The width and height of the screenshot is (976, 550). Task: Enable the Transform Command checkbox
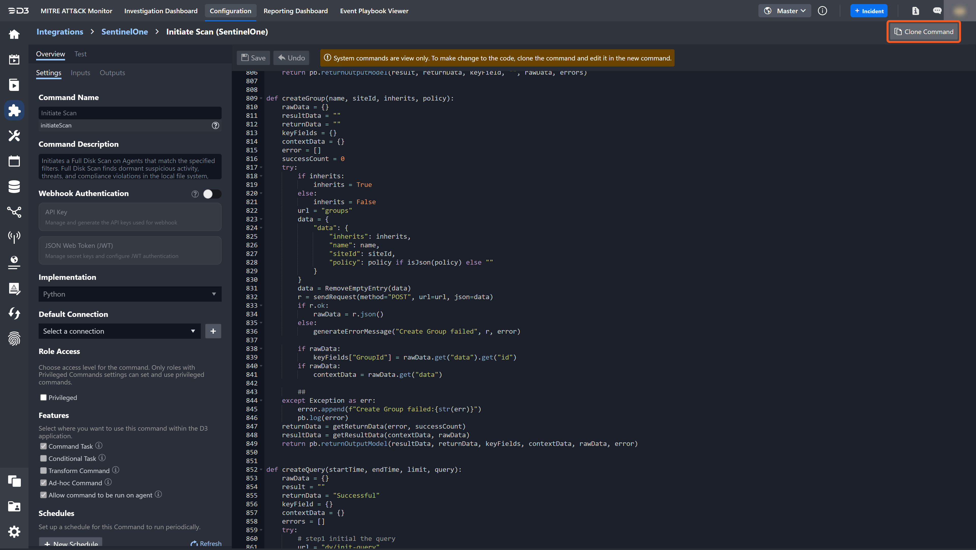[x=43, y=471]
